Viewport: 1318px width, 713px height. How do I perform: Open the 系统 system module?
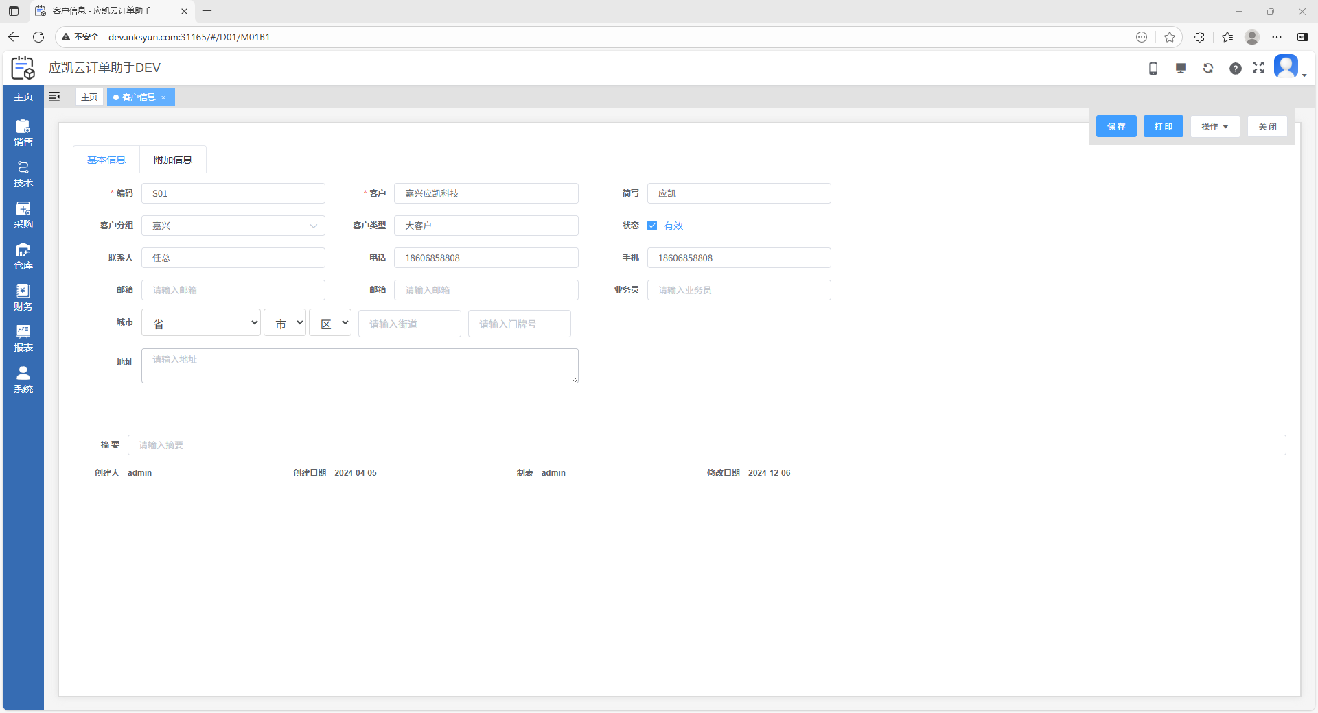pyautogui.click(x=23, y=380)
